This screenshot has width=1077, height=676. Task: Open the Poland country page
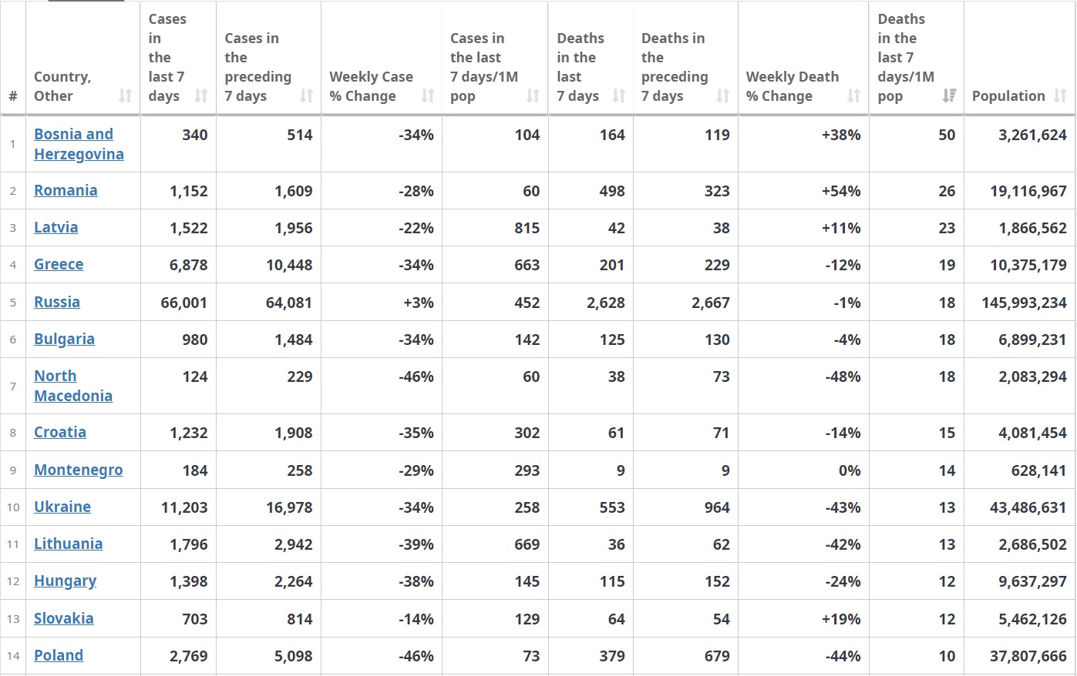pyautogui.click(x=59, y=655)
